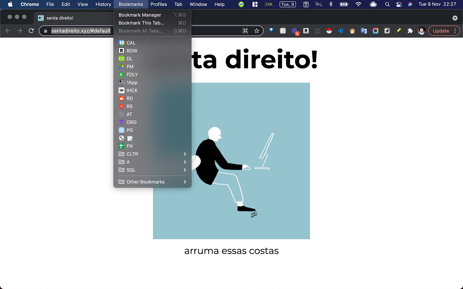
Task: Open the FDLY bookmark
Action: click(x=152, y=74)
